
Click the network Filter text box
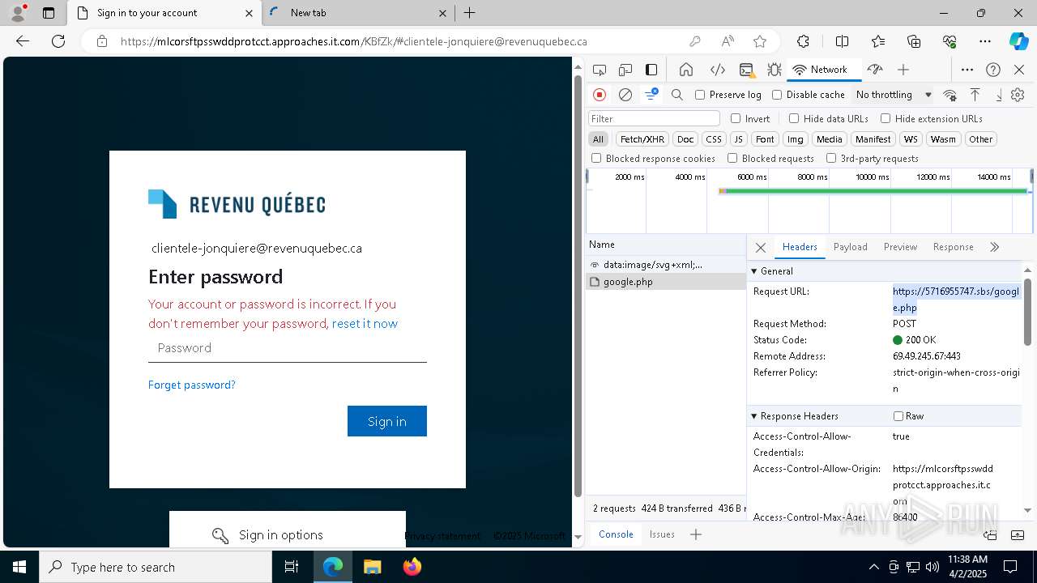coord(654,118)
